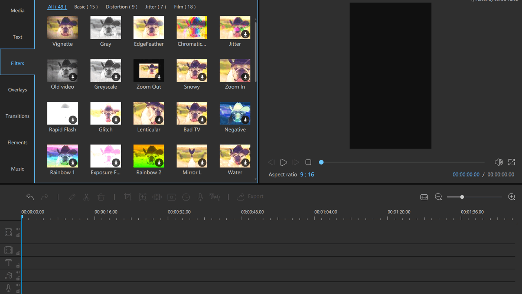Download the Jitter filter

click(x=246, y=34)
